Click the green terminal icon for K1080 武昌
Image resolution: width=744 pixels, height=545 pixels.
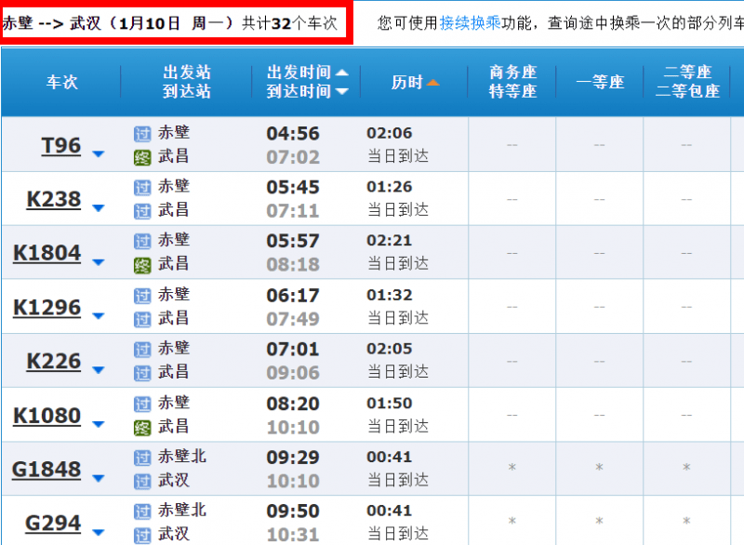(142, 428)
